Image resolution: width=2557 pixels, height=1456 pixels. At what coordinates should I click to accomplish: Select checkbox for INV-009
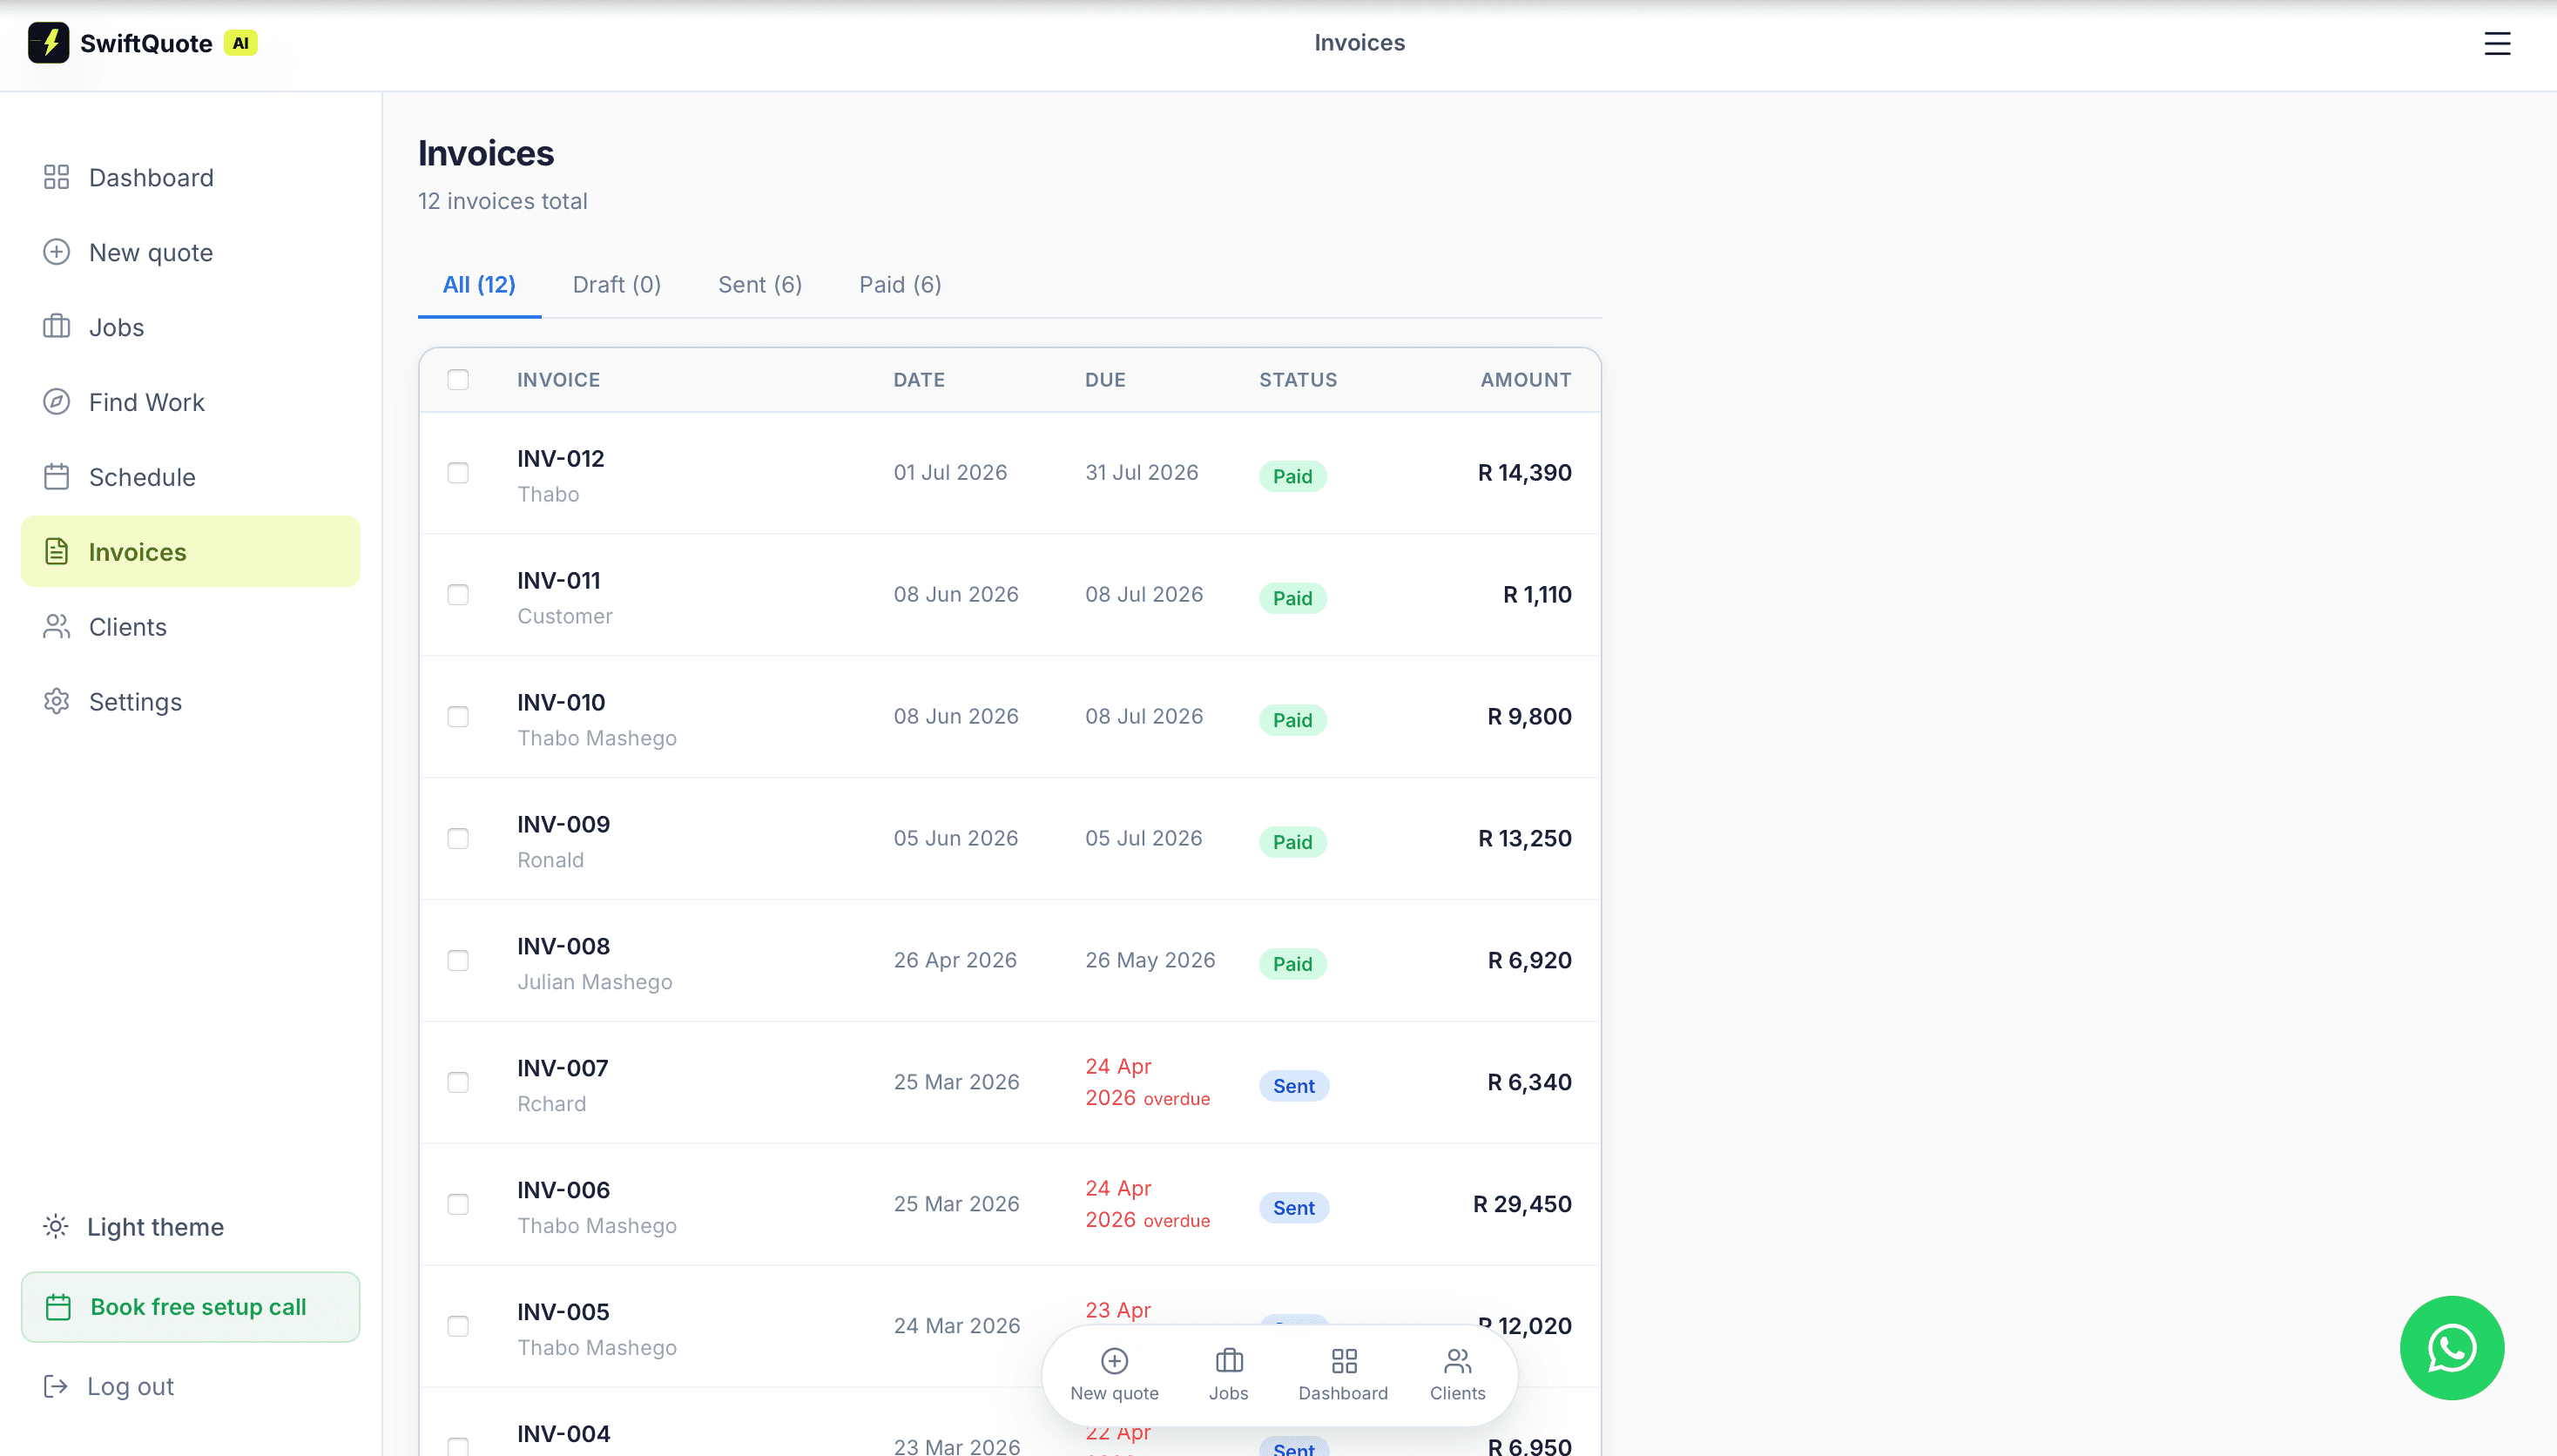pyautogui.click(x=458, y=839)
